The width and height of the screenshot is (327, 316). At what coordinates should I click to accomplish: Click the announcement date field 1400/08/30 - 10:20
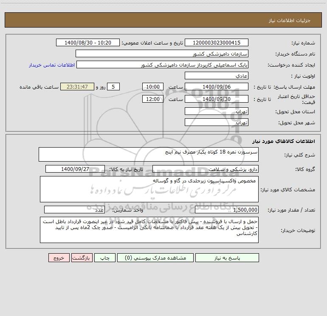88,42
